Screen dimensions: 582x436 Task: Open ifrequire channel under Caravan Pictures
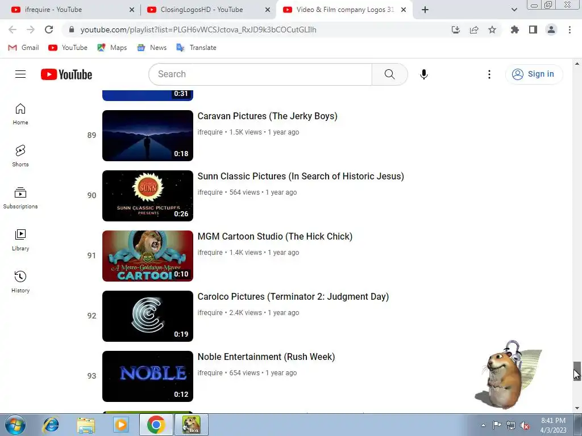click(210, 132)
